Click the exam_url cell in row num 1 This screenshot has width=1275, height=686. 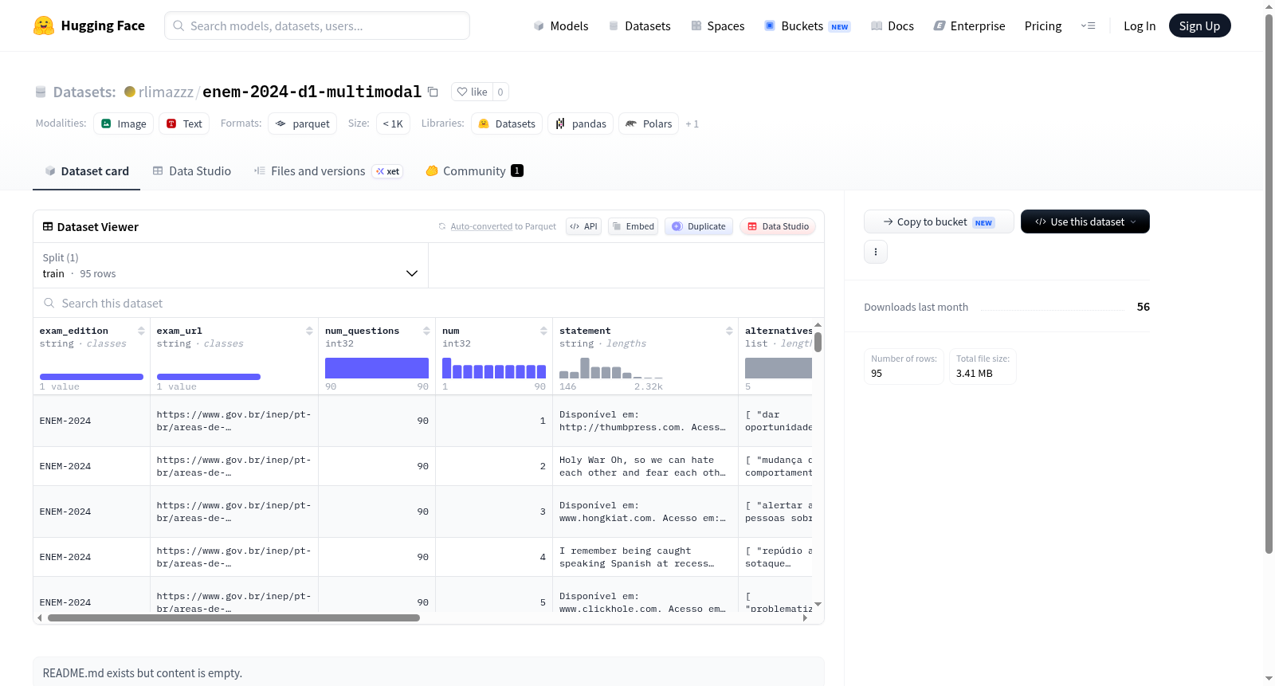coord(234,421)
